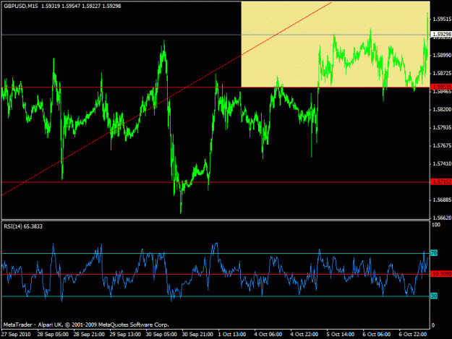Click the RSI(14) 65.3833 indicator label

point(23,227)
